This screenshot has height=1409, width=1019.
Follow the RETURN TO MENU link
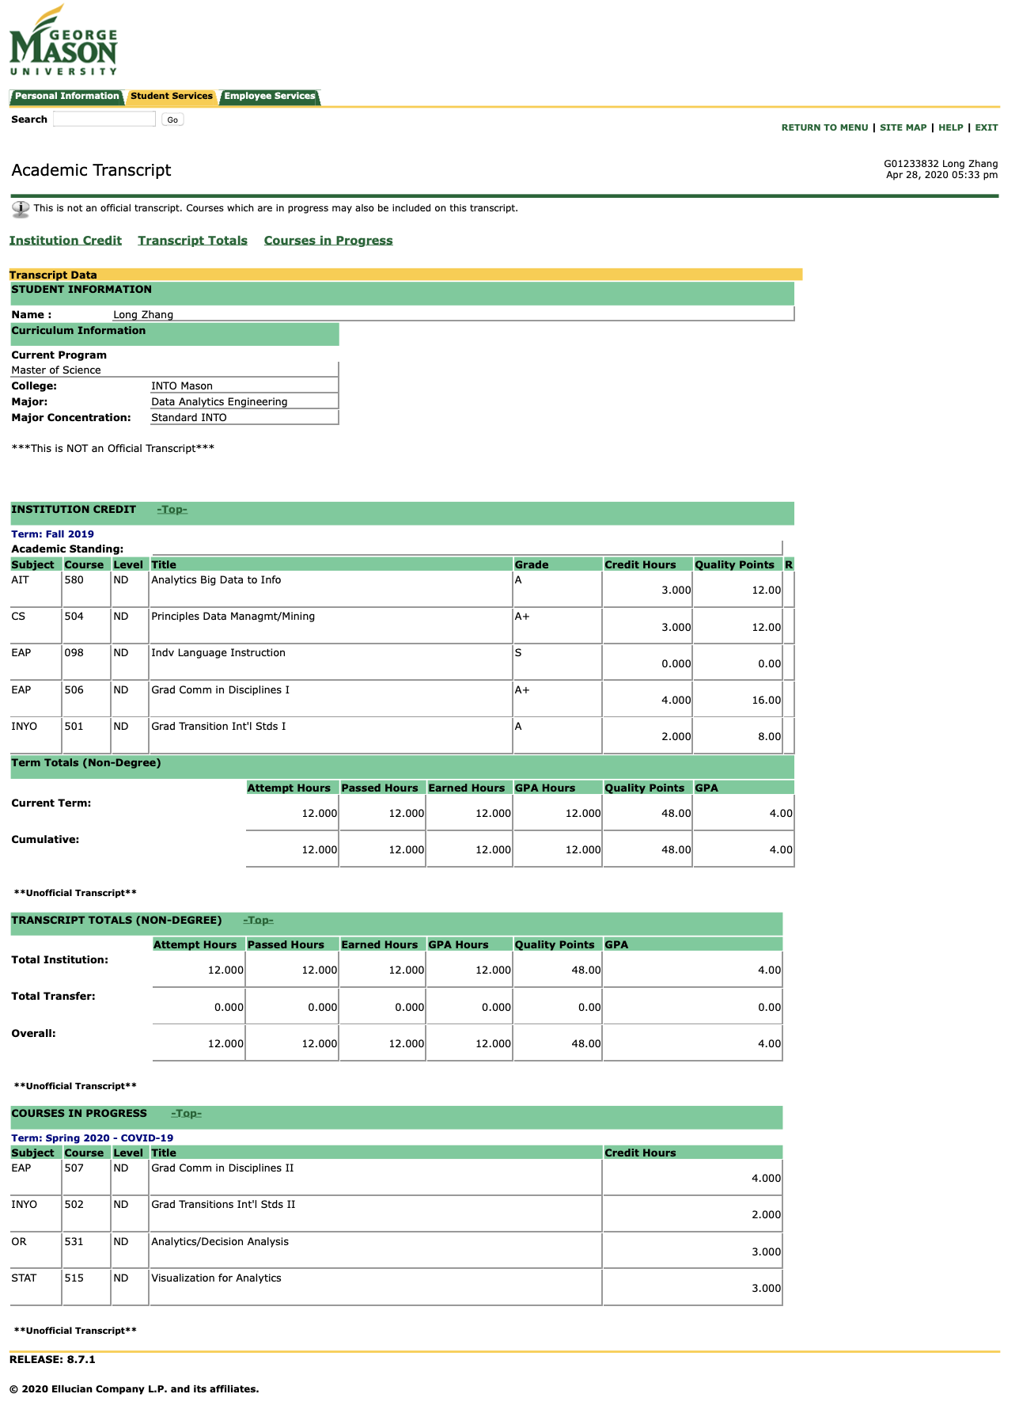pos(824,127)
